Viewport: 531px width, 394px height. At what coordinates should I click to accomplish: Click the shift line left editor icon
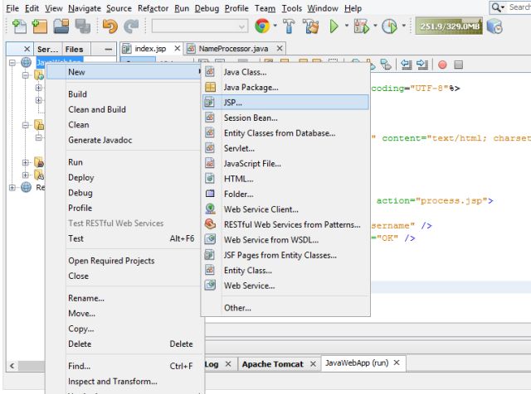point(406,65)
